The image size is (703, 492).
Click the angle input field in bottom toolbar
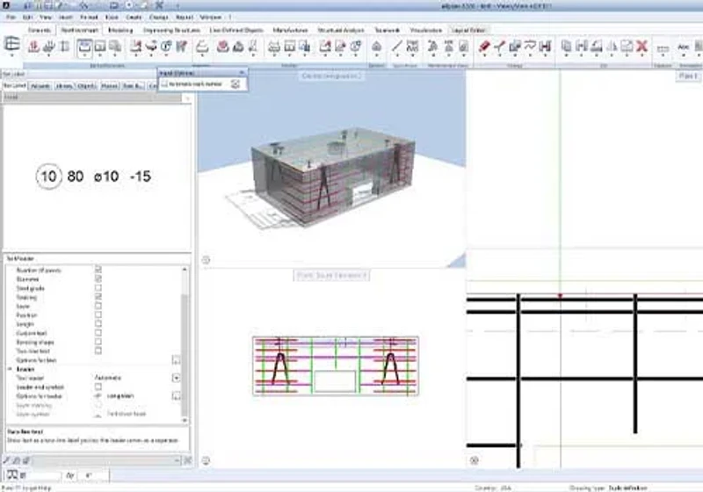95,475
